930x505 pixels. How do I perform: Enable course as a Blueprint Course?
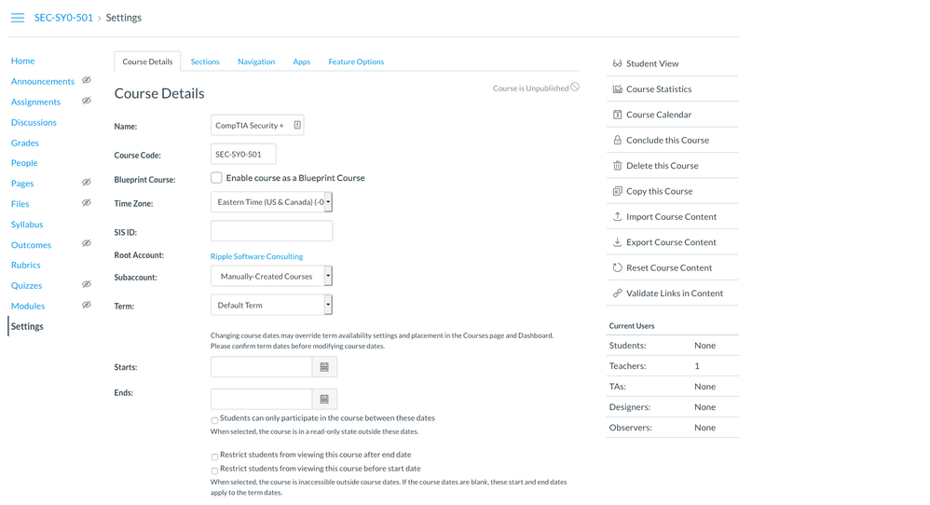[216, 178]
